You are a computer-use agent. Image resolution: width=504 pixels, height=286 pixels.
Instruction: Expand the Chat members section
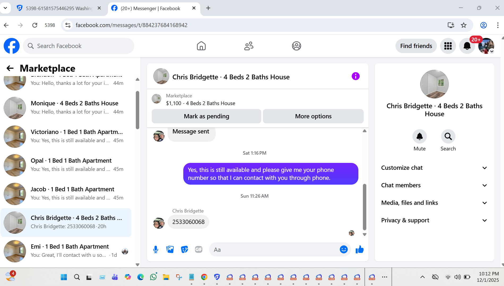435,185
